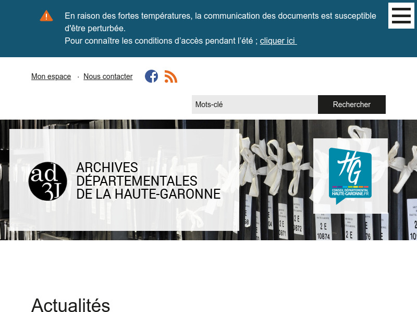Click inside the Mots-clé search field

254,104
